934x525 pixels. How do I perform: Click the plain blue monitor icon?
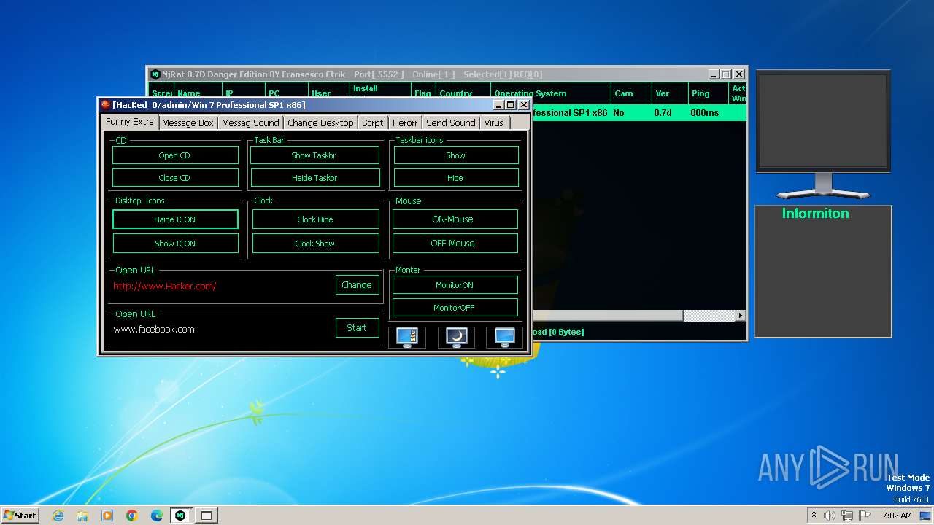click(504, 337)
